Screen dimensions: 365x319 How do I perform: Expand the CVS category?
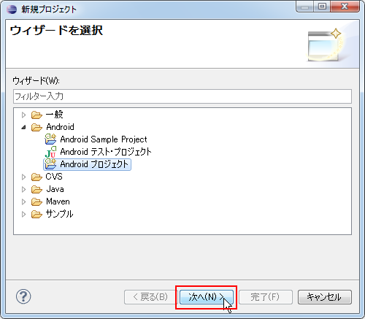coord(23,177)
